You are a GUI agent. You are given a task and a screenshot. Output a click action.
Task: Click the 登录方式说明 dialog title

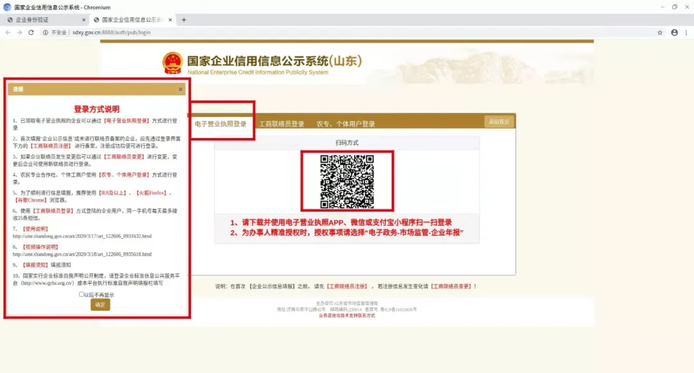pos(96,109)
